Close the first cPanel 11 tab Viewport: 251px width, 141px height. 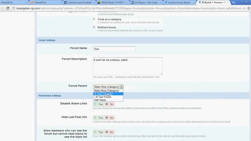click(27, 3)
